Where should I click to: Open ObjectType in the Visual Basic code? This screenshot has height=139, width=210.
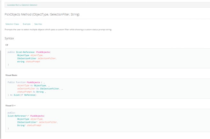click(40, 86)
